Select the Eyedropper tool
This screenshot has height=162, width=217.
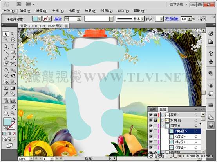click(6, 94)
